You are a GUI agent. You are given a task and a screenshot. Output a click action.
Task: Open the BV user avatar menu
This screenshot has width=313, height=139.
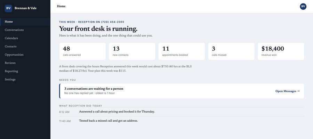tap(303, 6)
